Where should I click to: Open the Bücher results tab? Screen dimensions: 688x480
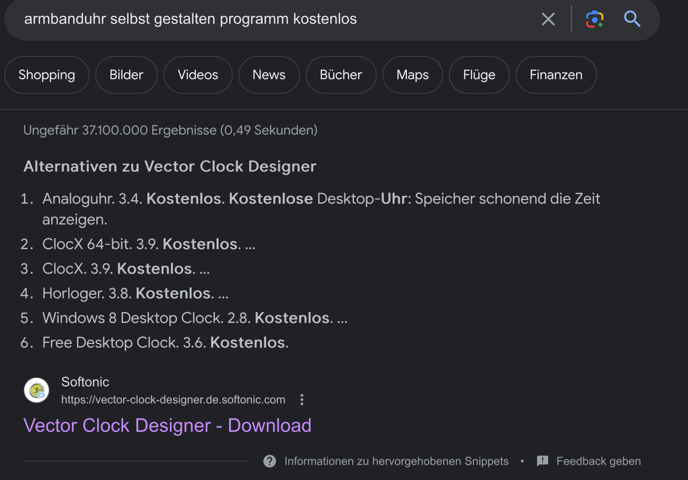coord(341,75)
